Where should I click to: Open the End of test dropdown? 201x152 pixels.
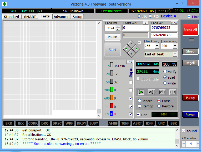(x=175, y=54)
